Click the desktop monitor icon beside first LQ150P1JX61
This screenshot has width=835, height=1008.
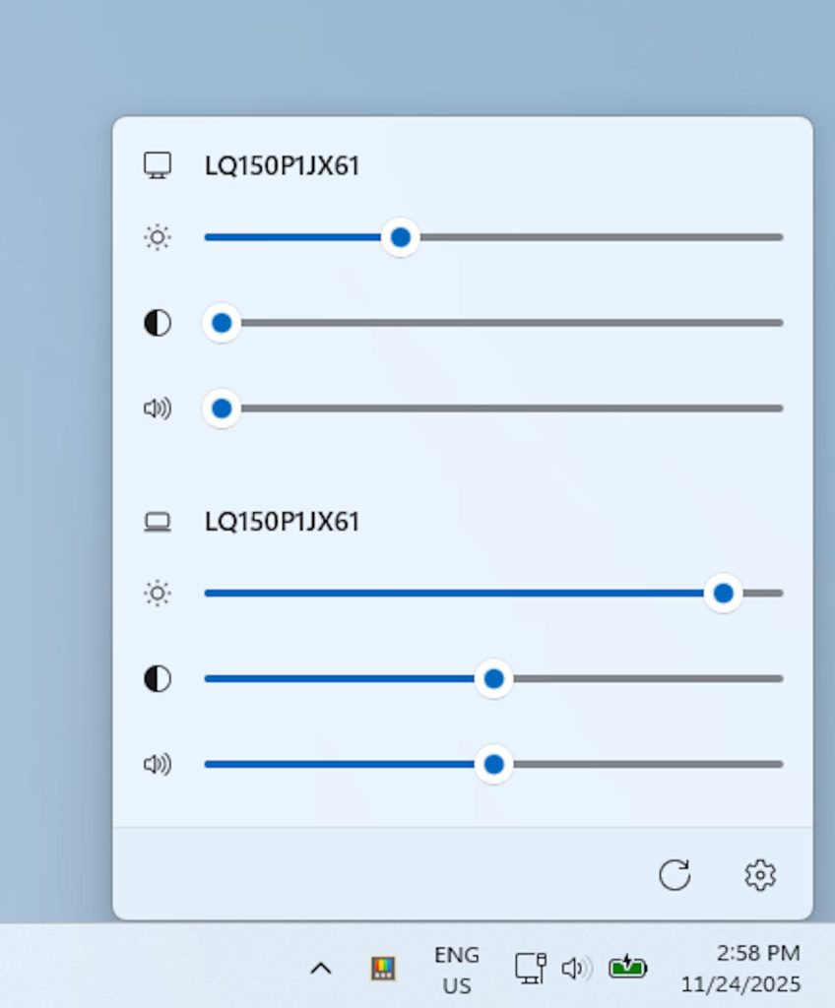[158, 165]
